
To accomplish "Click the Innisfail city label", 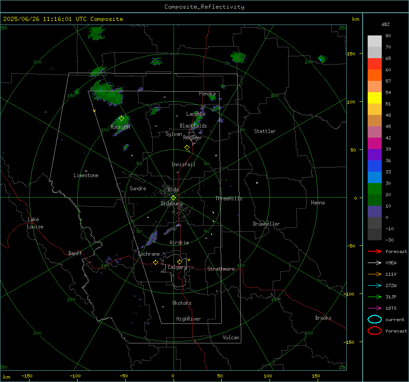I will coord(183,164).
